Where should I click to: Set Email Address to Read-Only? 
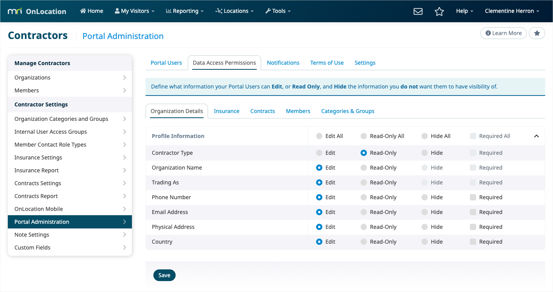tap(364, 212)
